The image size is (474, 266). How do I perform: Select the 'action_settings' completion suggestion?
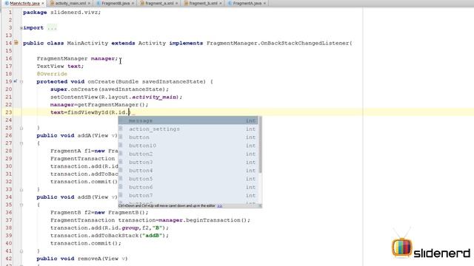pos(188,129)
